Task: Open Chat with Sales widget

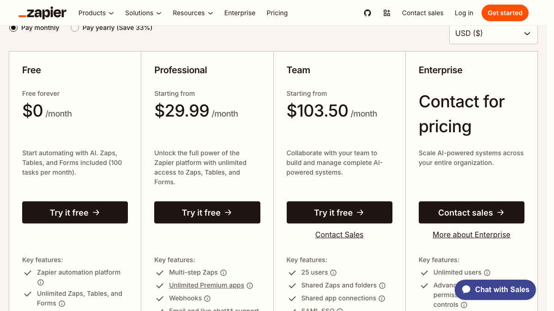Action: (x=495, y=290)
